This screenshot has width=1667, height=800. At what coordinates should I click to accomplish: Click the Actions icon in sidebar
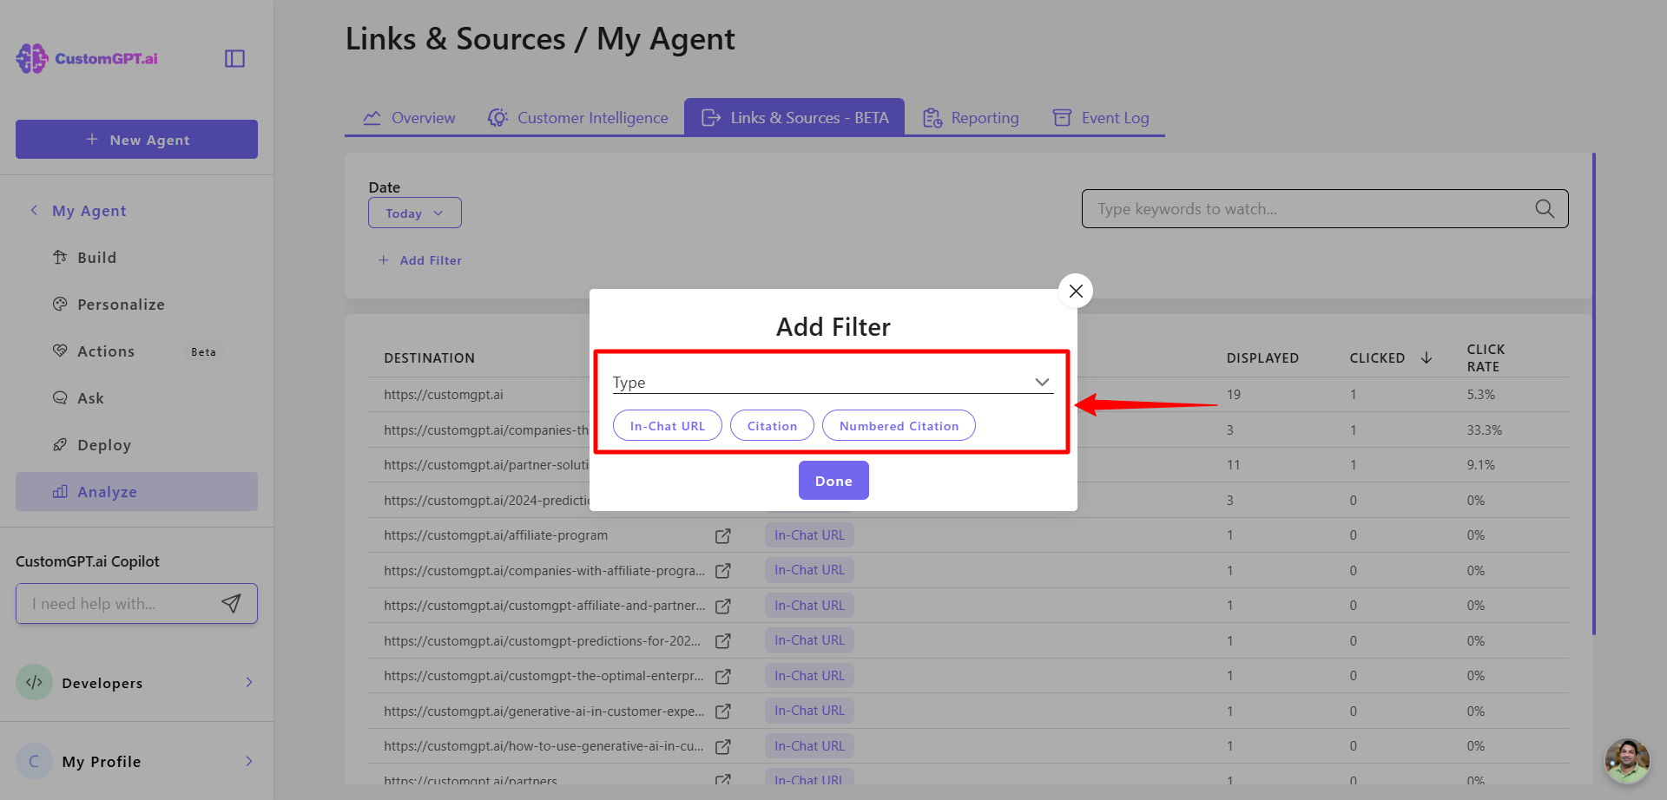click(x=60, y=351)
